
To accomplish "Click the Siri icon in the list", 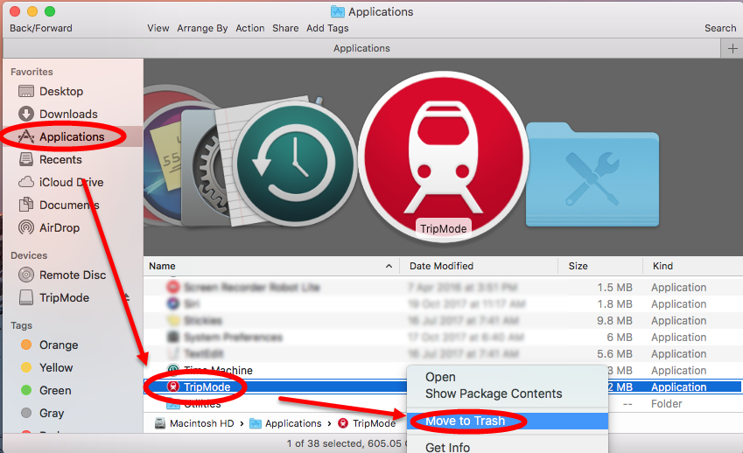I will [x=173, y=303].
